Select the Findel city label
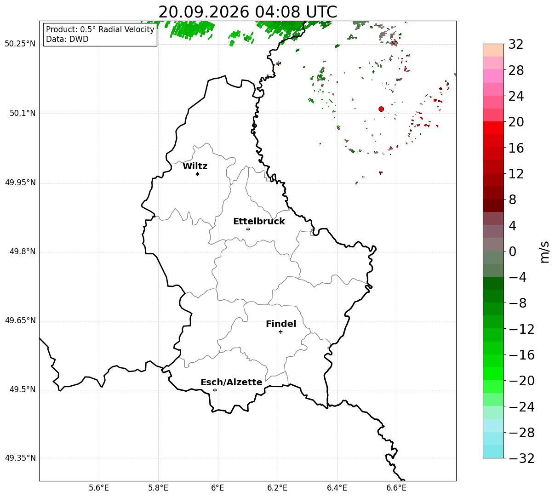555x497 pixels. [x=281, y=324]
